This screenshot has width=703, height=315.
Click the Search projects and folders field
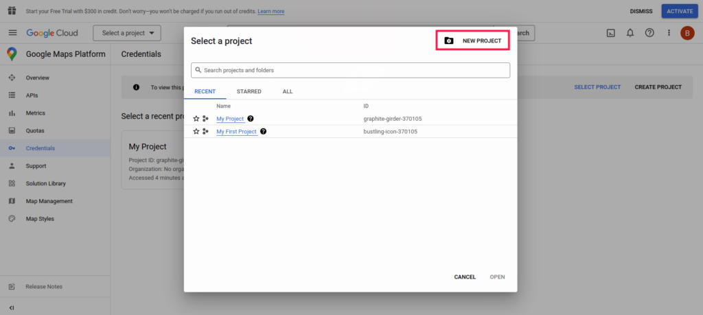(350, 70)
